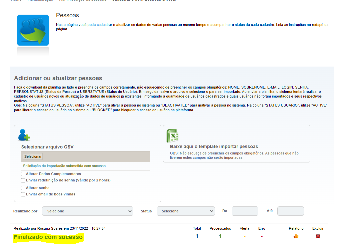Open the Status filter dropdown
Screen dimensions: 342x251
[x=186, y=211]
